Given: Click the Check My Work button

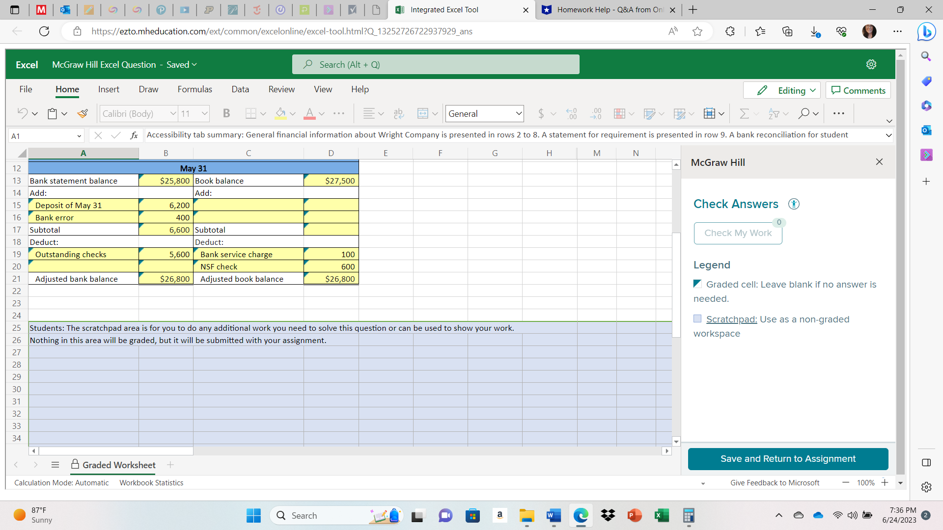Looking at the screenshot, I should coord(738,233).
